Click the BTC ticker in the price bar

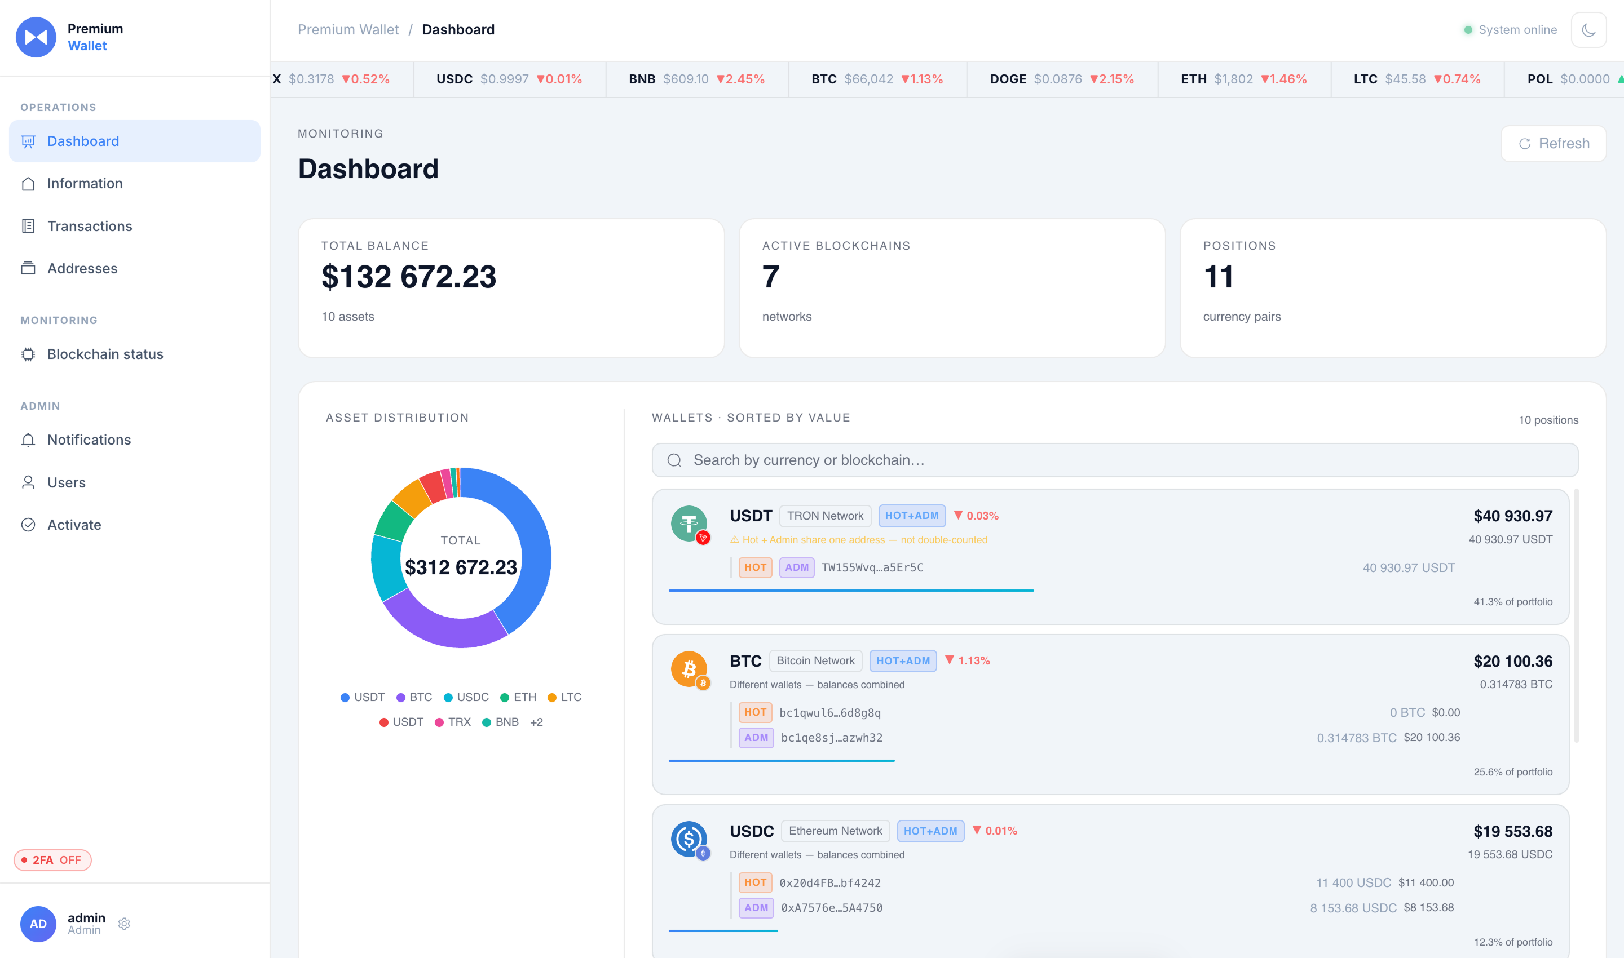877,79
